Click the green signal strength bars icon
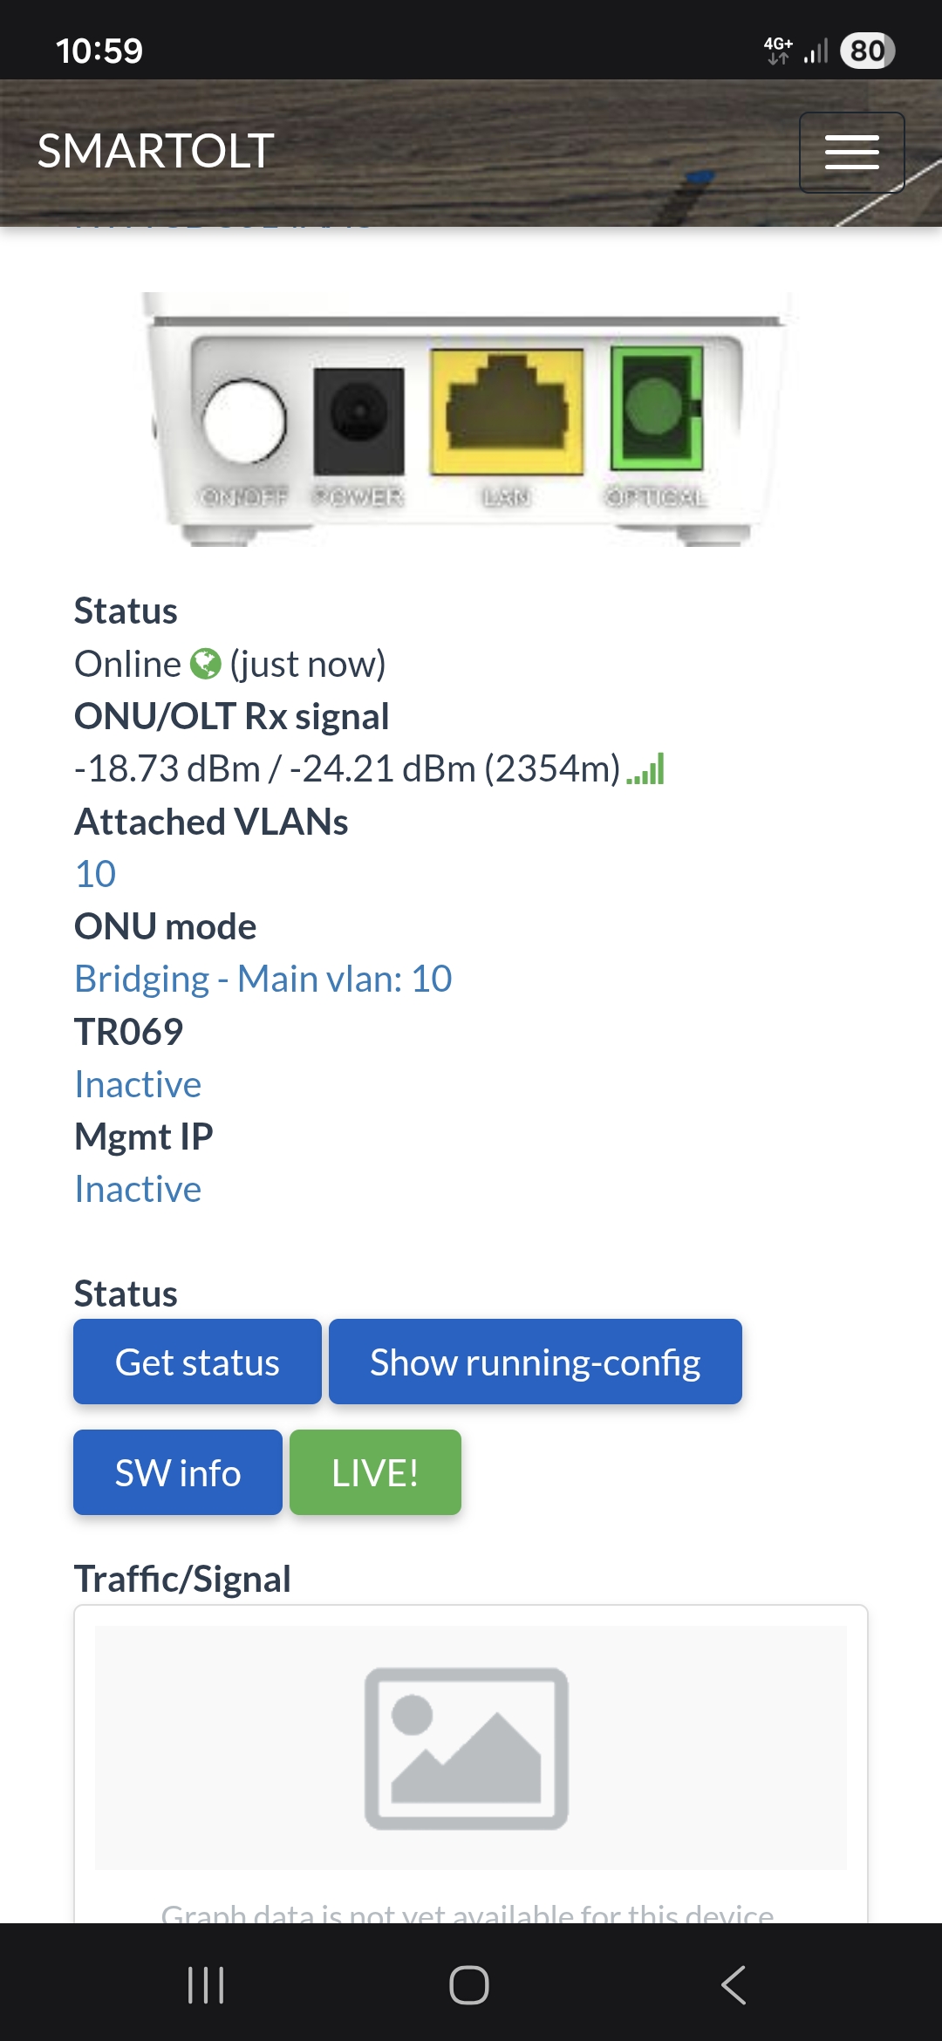The height and width of the screenshot is (2041, 942). [646, 769]
